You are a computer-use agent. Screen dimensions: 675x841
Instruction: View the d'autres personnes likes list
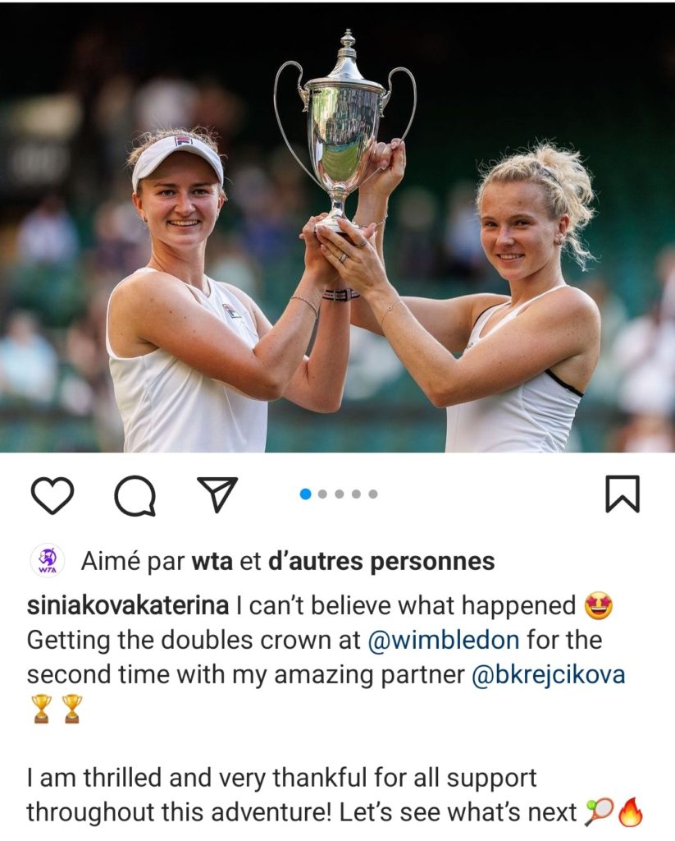click(381, 562)
